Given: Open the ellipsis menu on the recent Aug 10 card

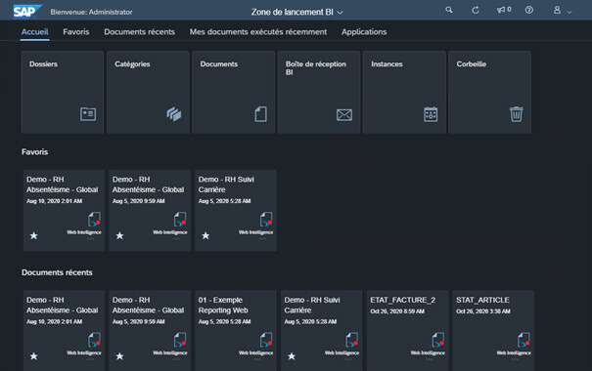Looking at the screenshot, I should (91, 359).
